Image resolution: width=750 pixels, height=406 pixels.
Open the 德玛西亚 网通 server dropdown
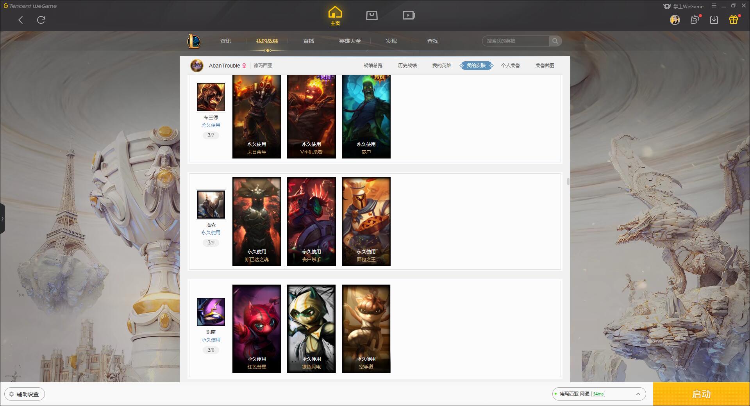(599, 394)
